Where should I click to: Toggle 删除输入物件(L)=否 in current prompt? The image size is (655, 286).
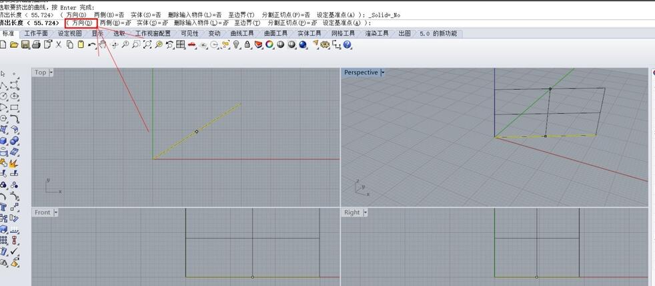point(201,23)
